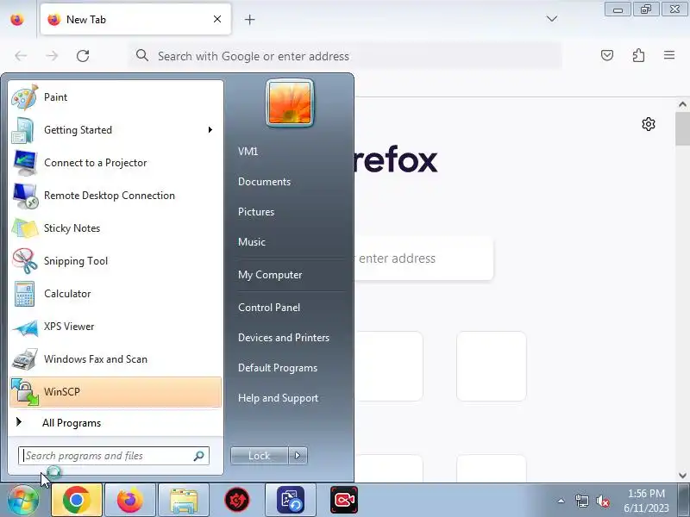
Task: Open Documents from the Start menu
Action: pyautogui.click(x=265, y=182)
